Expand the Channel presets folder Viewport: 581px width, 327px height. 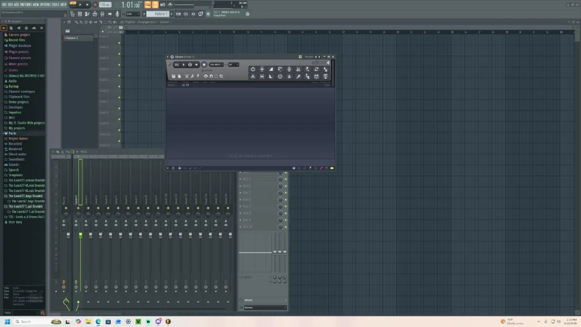20,58
